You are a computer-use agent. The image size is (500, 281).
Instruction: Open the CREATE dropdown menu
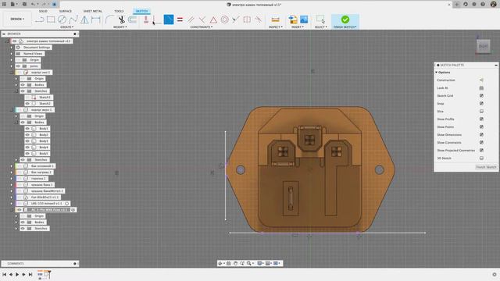tap(66, 27)
